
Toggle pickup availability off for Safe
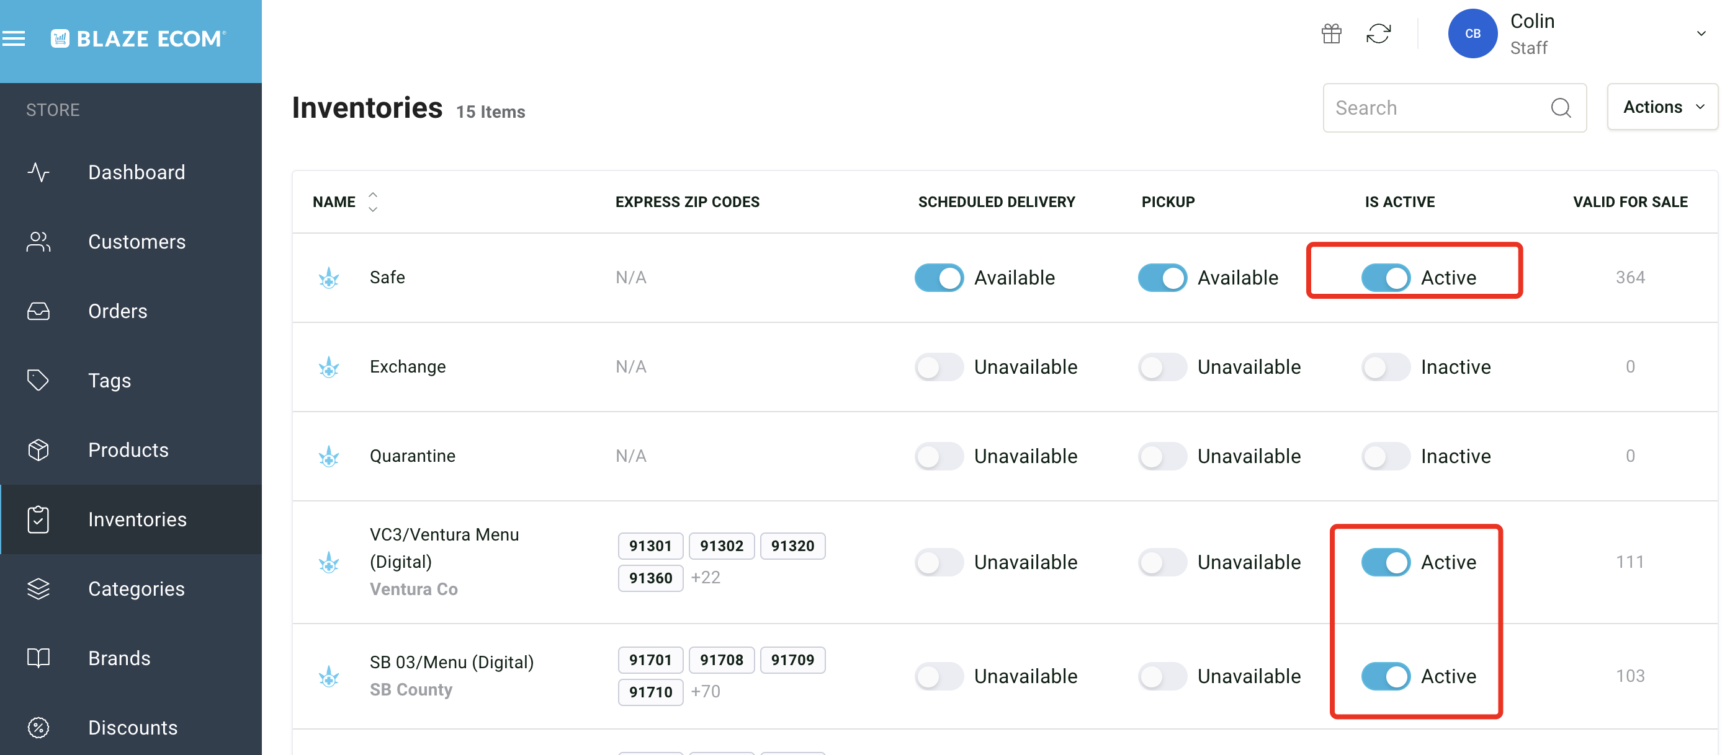pos(1161,277)
